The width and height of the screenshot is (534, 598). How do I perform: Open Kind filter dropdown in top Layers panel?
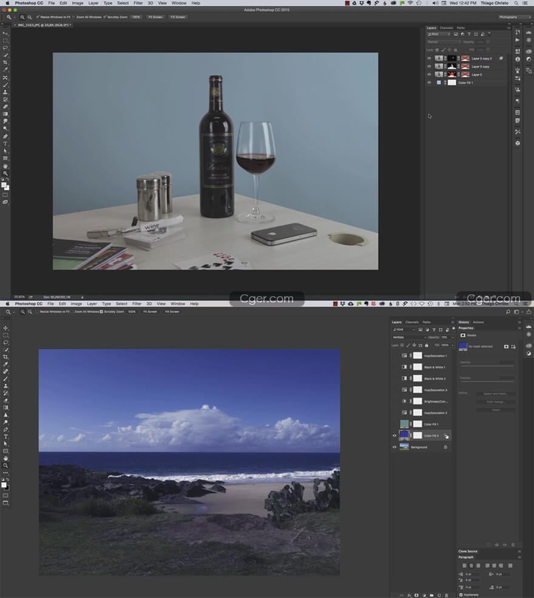click(439, 35)
